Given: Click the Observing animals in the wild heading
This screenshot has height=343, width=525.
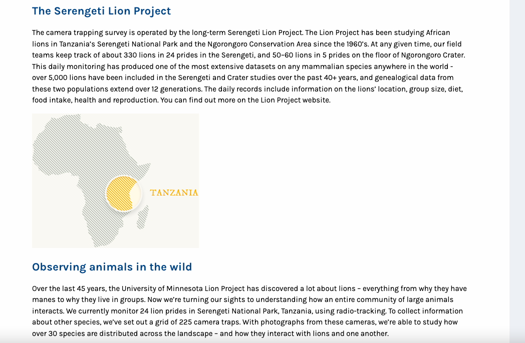Looking at the screenshot, I should coord(112,267).
